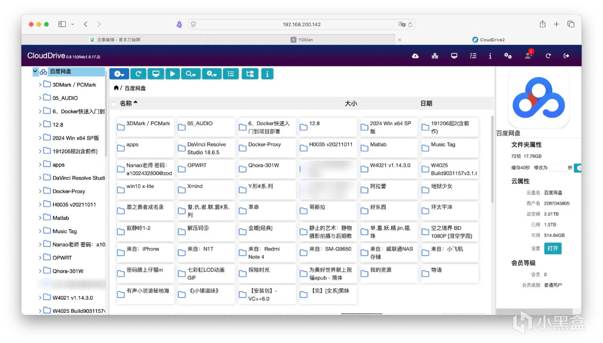Open the 来自：iPhone folder card
This screenshot has width=603, height=343.
(145, 253)
